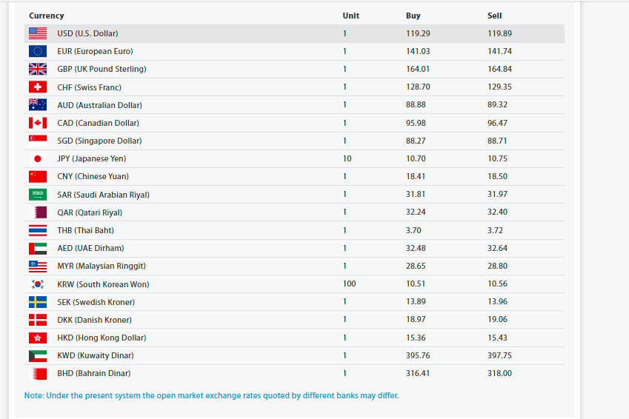Viewport: 629px width, 419px height.
Task: Click the Currency column header
Action: 47,16
